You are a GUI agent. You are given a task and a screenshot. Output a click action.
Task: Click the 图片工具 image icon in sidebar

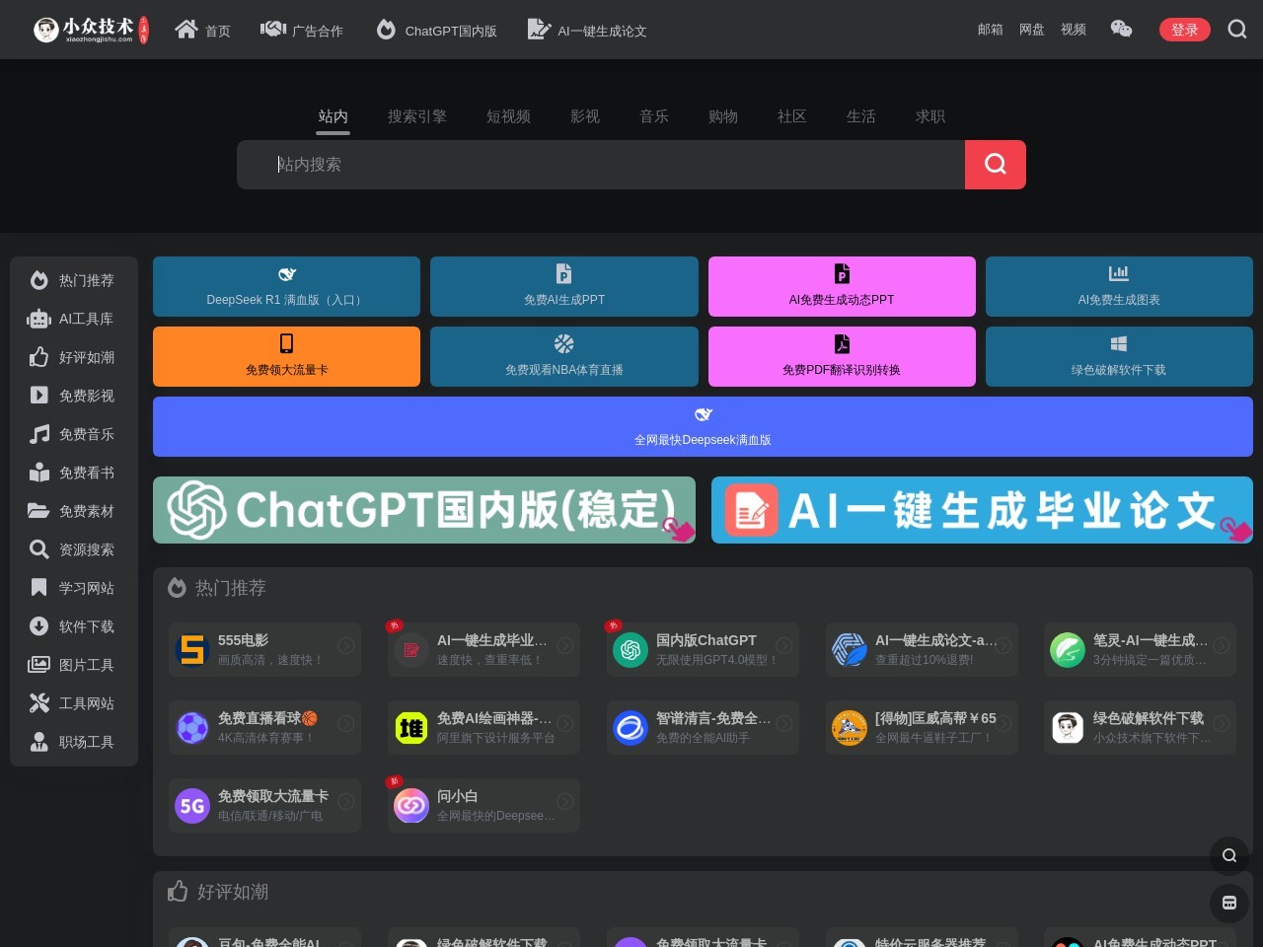point(38,665)
